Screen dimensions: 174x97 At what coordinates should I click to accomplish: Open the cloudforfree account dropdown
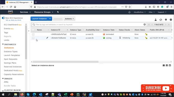coord(139,12)
